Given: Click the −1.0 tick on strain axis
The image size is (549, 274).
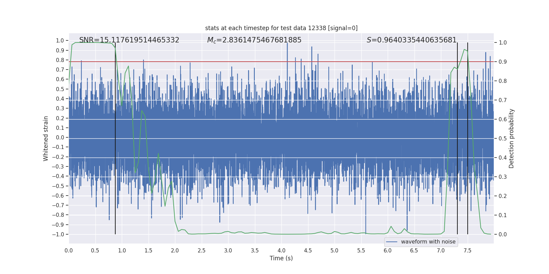Looking at the screenshot, I should (58, 234).
